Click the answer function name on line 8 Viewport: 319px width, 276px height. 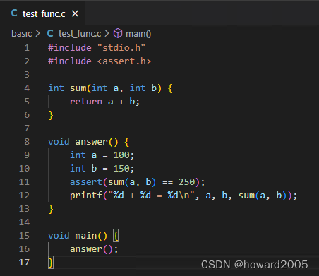pos(92,142)
